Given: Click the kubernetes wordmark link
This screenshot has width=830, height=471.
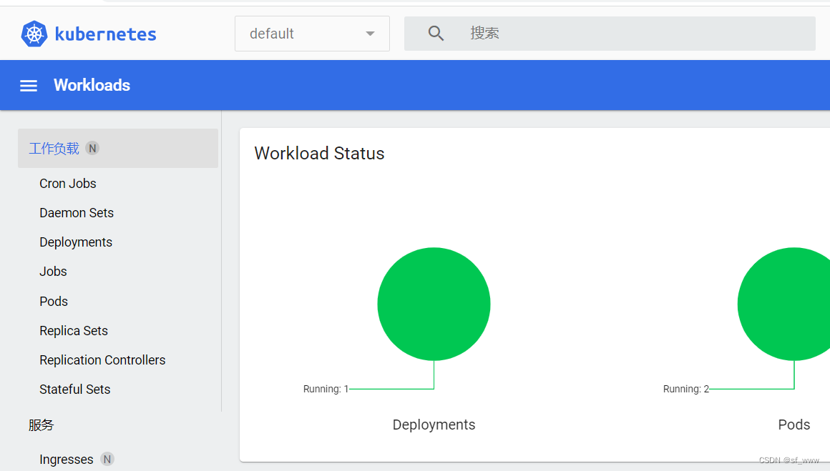Looking at the screenshot, I should tap(105, 34).
